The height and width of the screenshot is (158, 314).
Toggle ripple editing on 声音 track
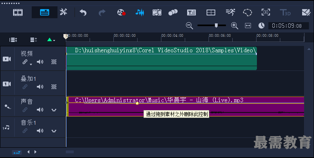point(25,110)
